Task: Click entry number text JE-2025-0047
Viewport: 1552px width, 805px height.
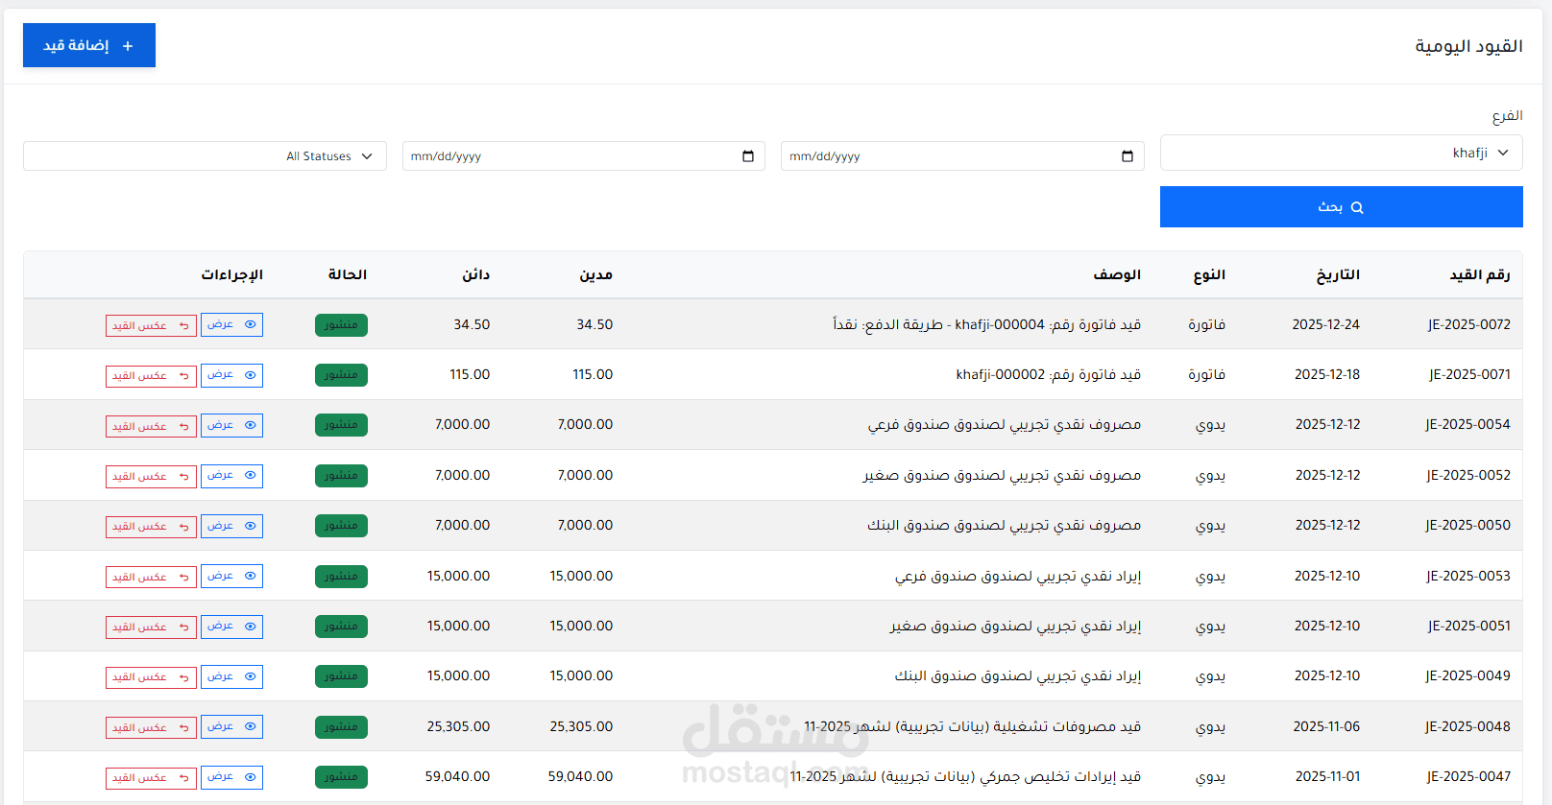Action: click(x=1468, y=776)
